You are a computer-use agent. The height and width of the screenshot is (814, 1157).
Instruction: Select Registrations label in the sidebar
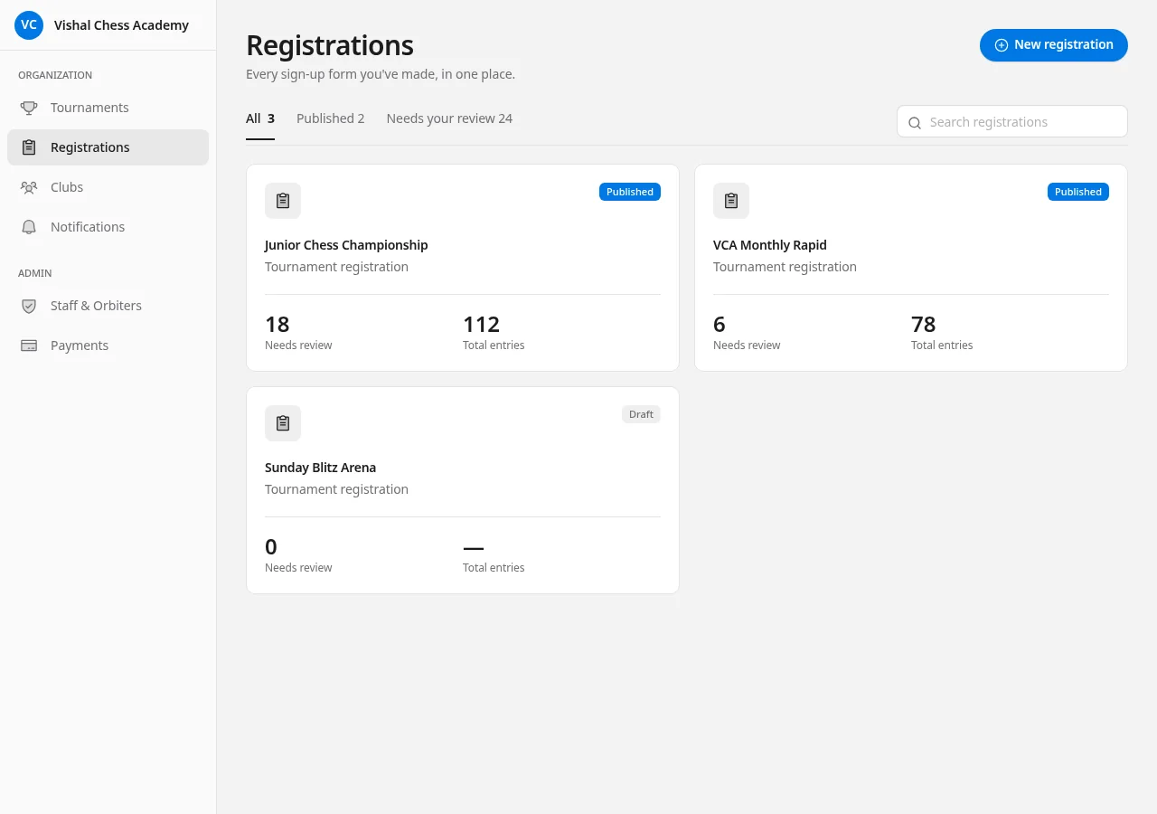click(x=90, y=147)
